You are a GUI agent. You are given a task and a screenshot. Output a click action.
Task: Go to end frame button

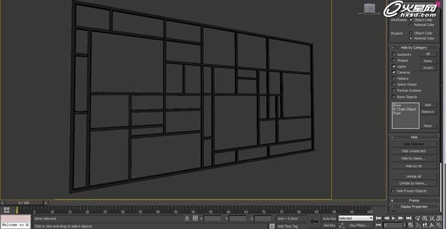pos(408,218)
